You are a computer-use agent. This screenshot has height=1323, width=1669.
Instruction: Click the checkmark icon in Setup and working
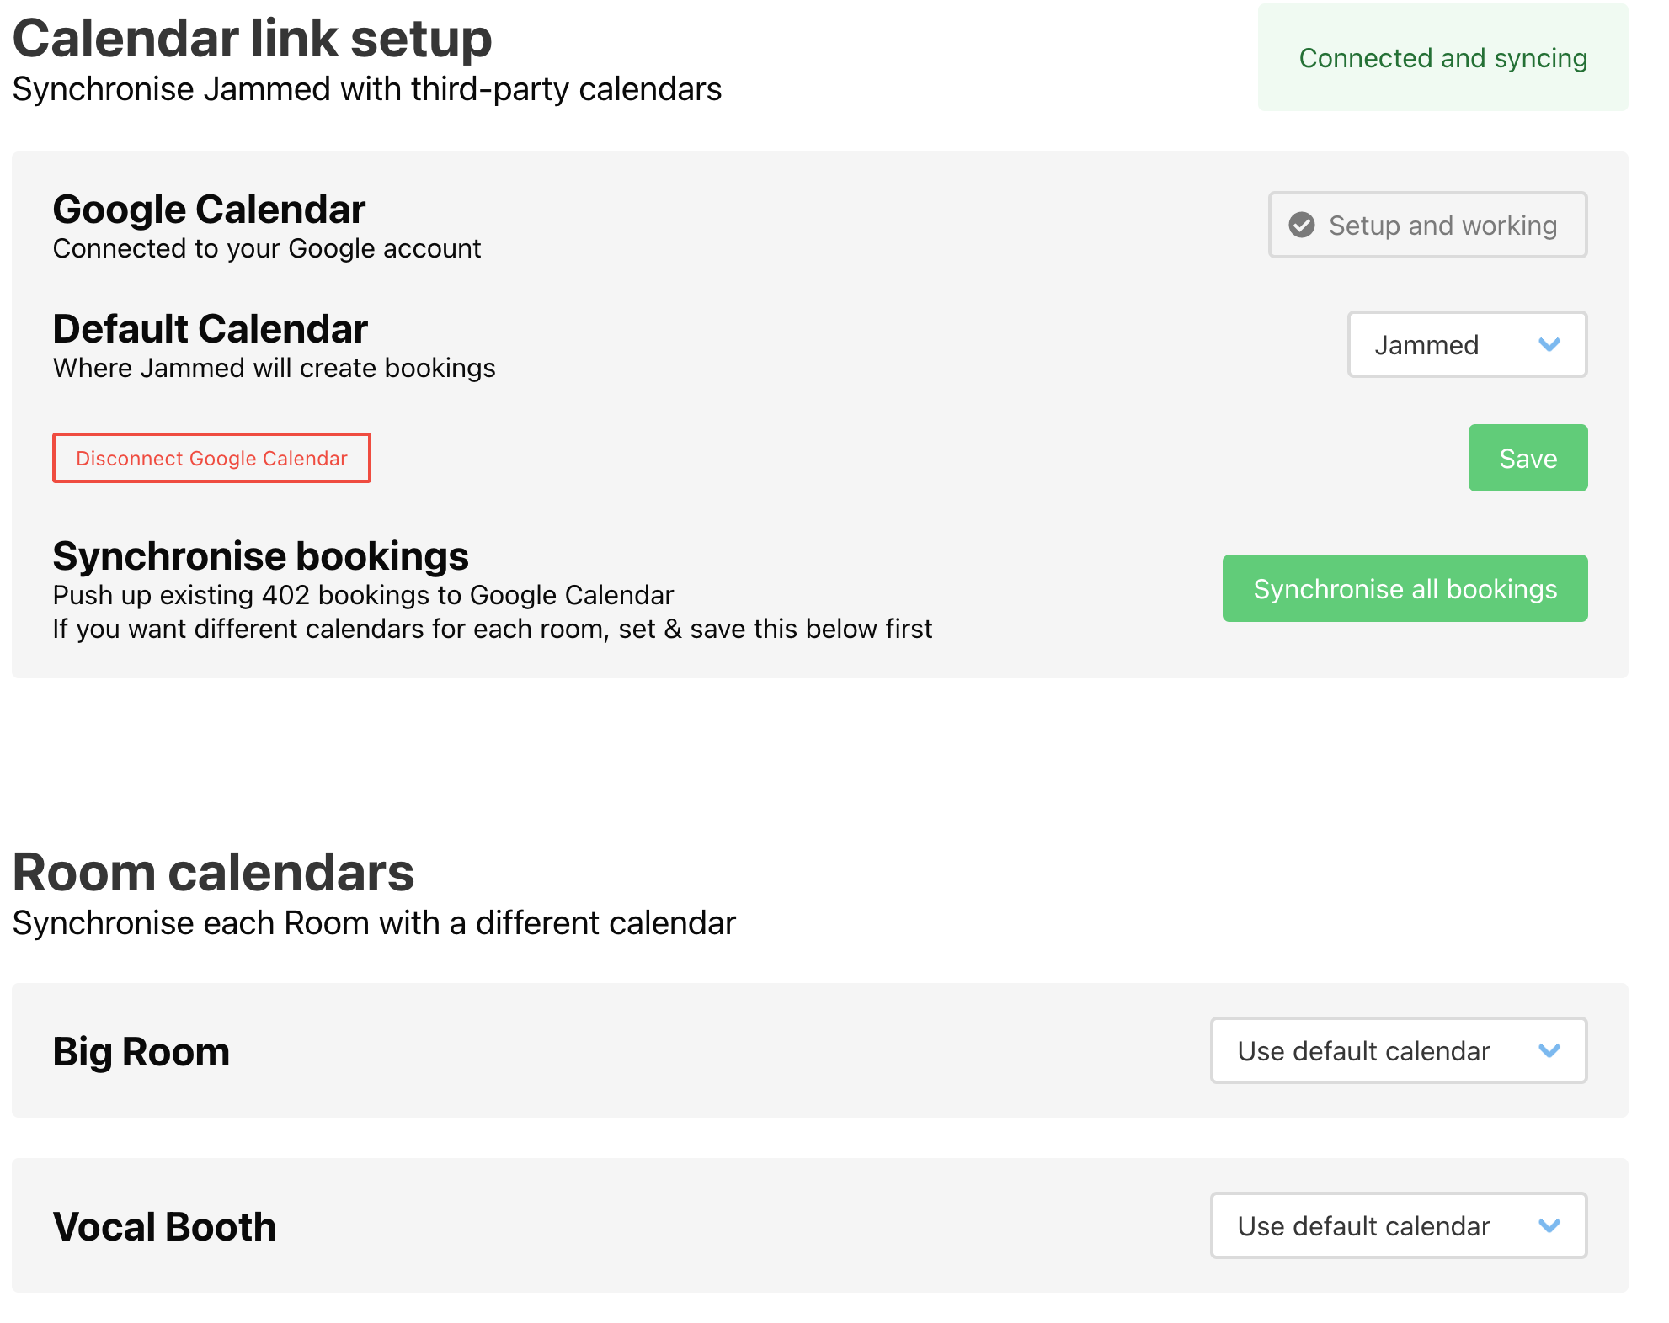[x=1301, y=225]
